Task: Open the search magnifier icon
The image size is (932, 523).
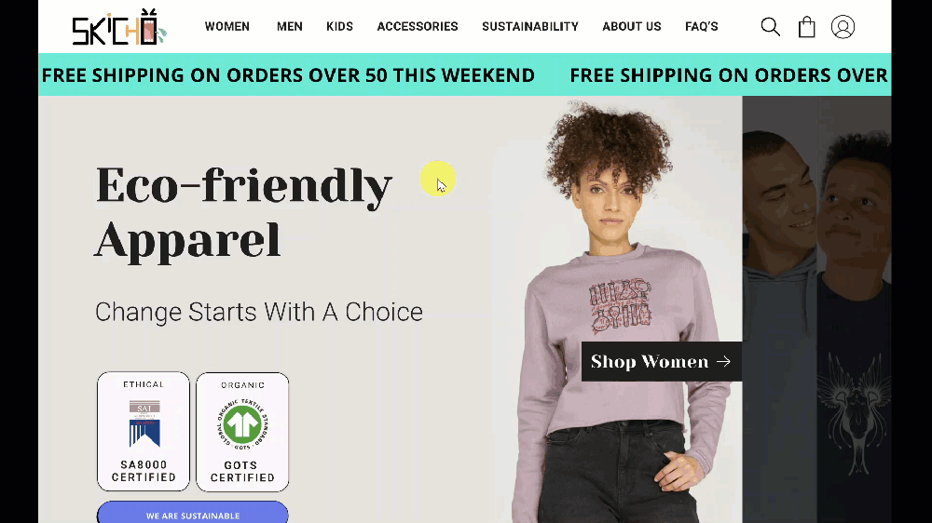Action: [771, 27]
